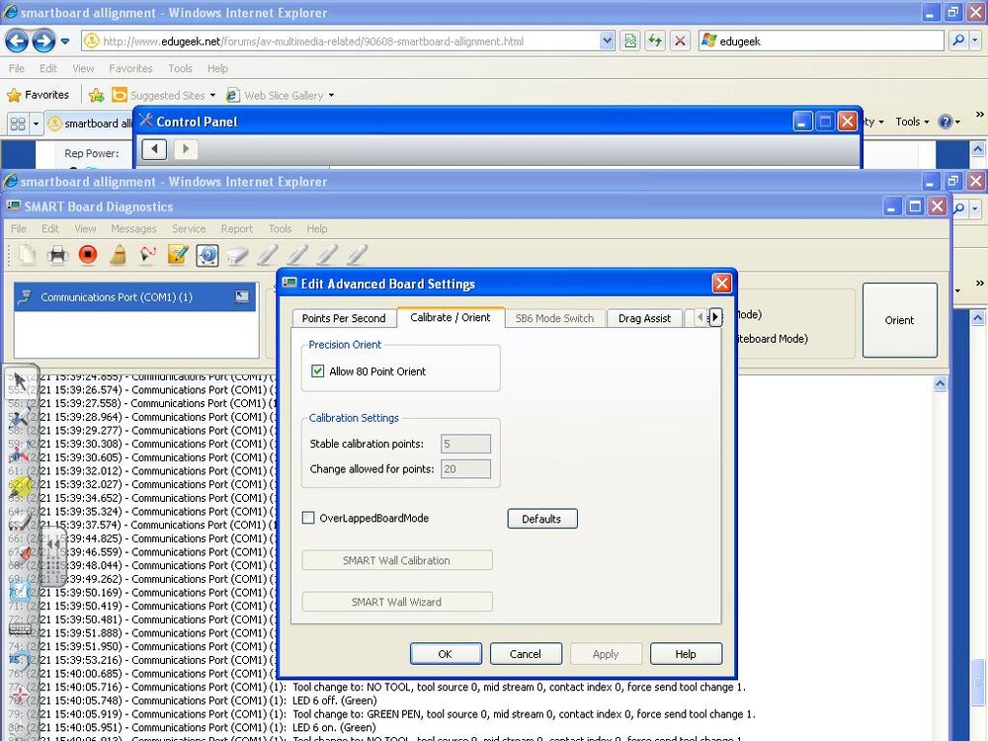This screenshot has height=741, width=988.
Task: Expand the Suggested Sites dropdown
Action: [212, 95]
